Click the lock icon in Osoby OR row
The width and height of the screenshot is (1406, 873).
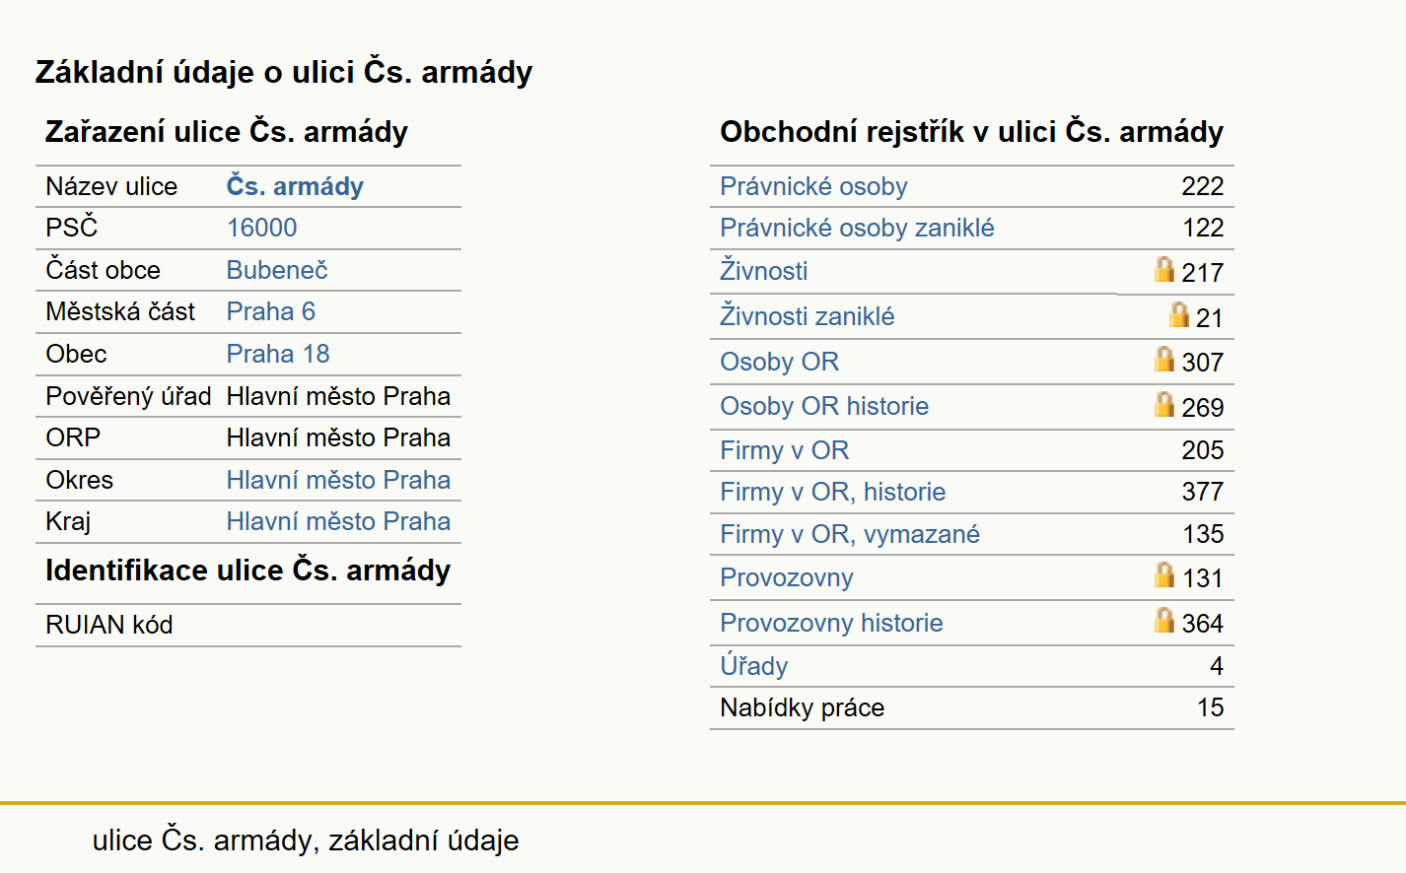(1164, 359)
